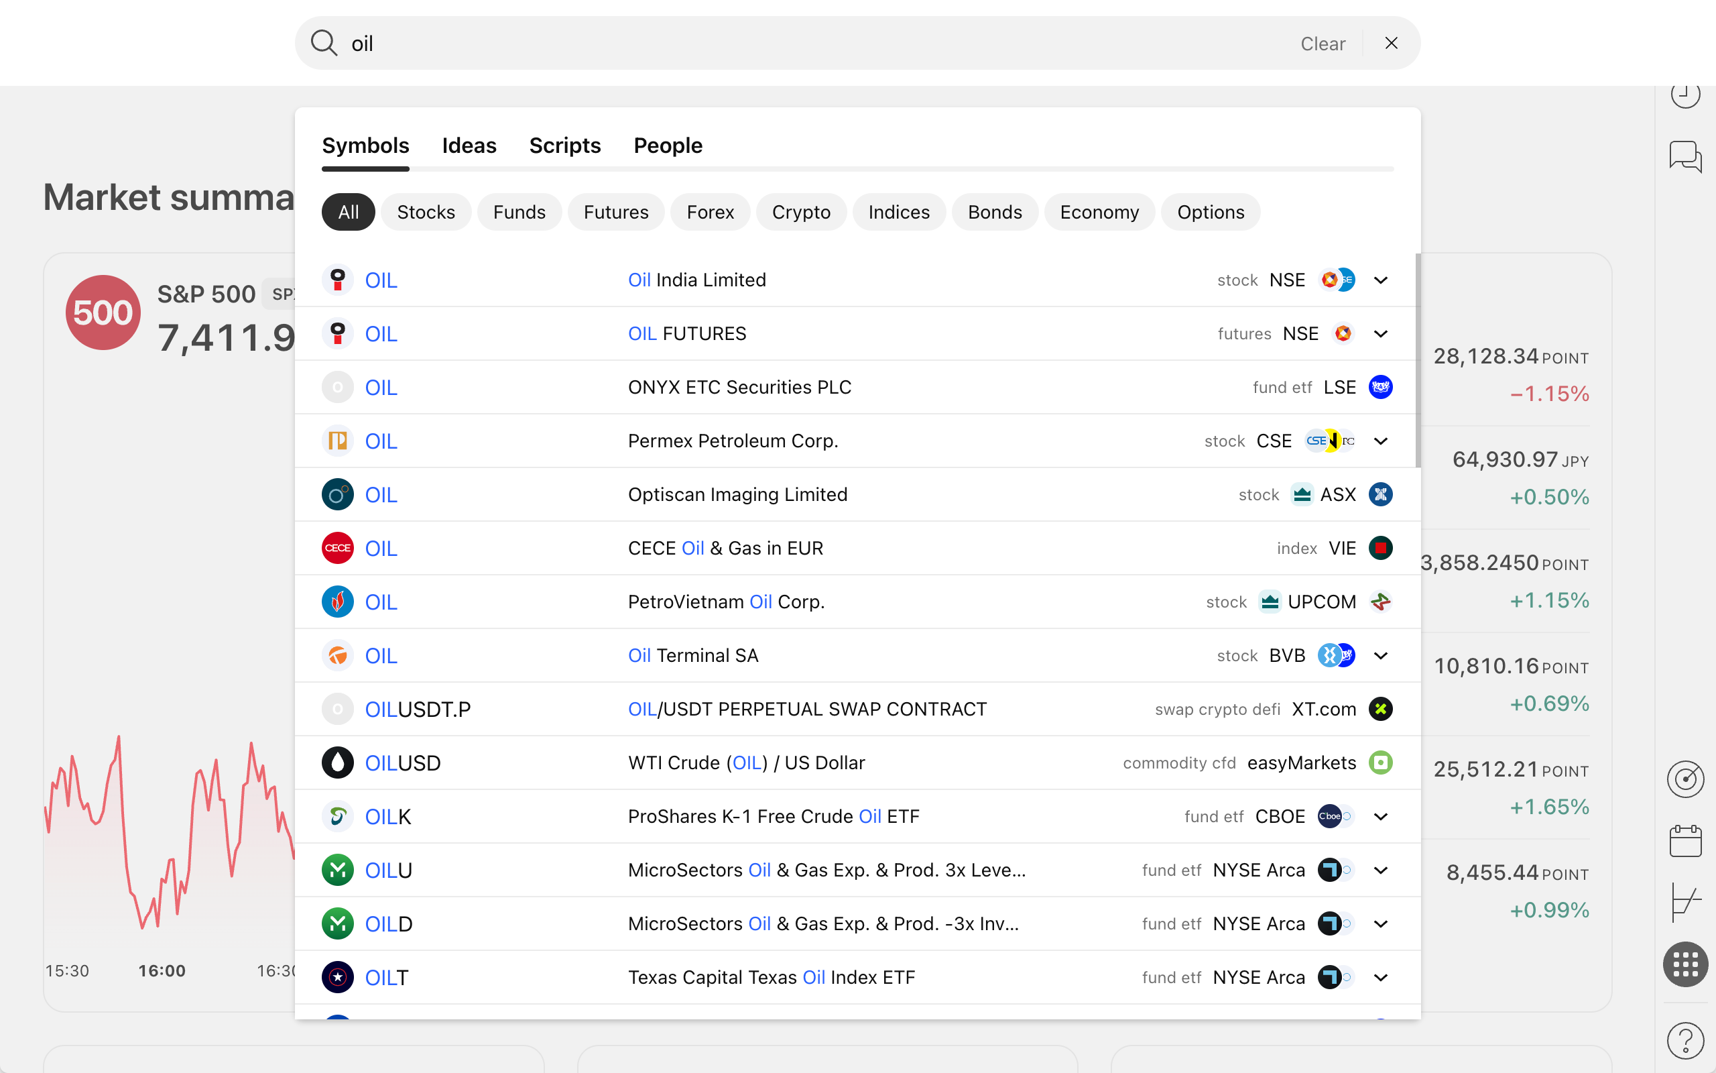Click the S&P 500 red logo badge
Image resolution: width=1716 pixels, height=1073 pixels.
pyautogui.click(x=103, y=313)
